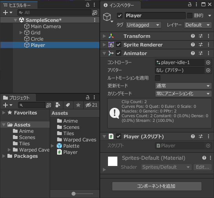Open Sprite Renderer more options
Screen dimensions: 214x198
[209, 45]
